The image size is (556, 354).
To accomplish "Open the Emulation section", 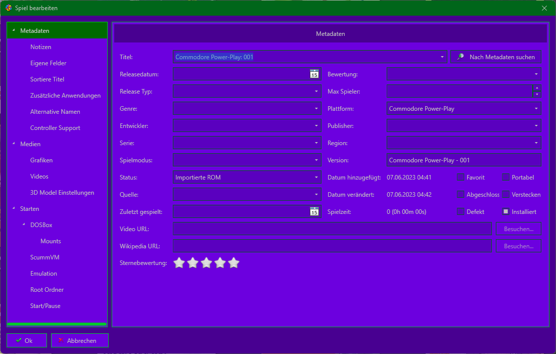I will (43, 274).
